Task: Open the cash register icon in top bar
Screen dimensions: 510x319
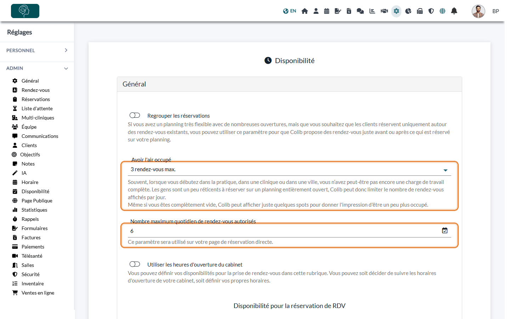Action: 420,11
